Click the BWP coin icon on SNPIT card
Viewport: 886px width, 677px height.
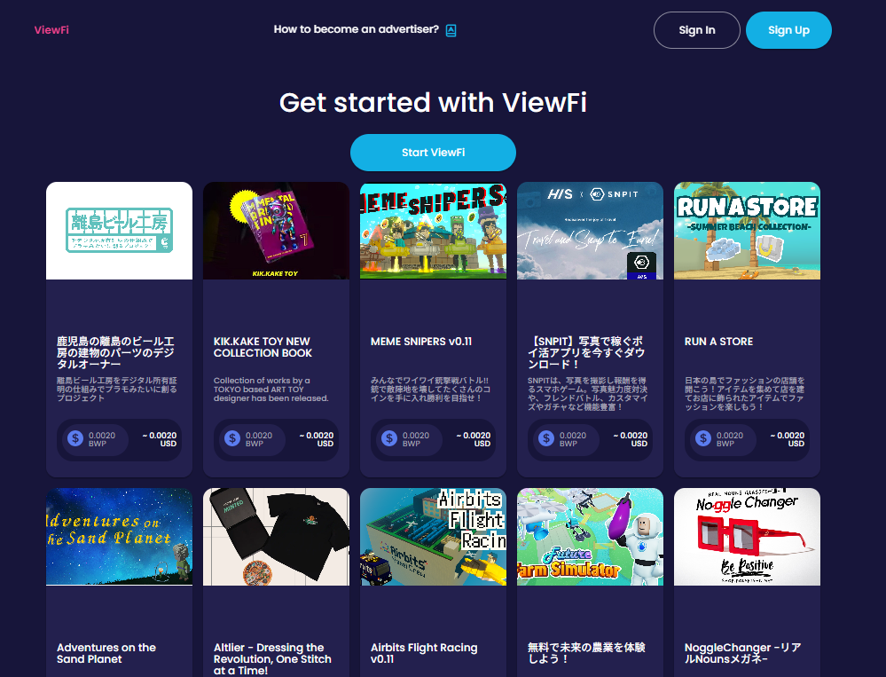(546, 438)
